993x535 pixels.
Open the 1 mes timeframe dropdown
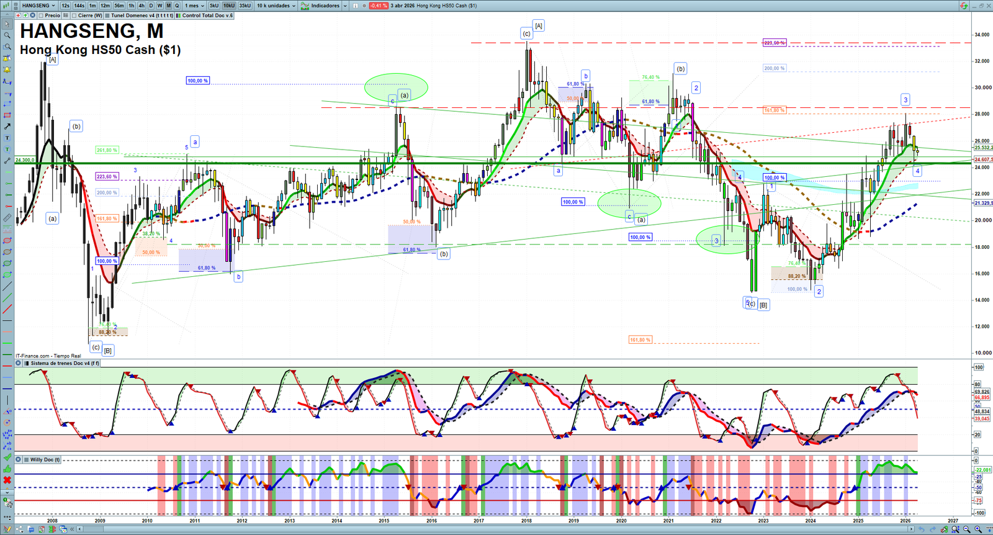tap(194, 6)
